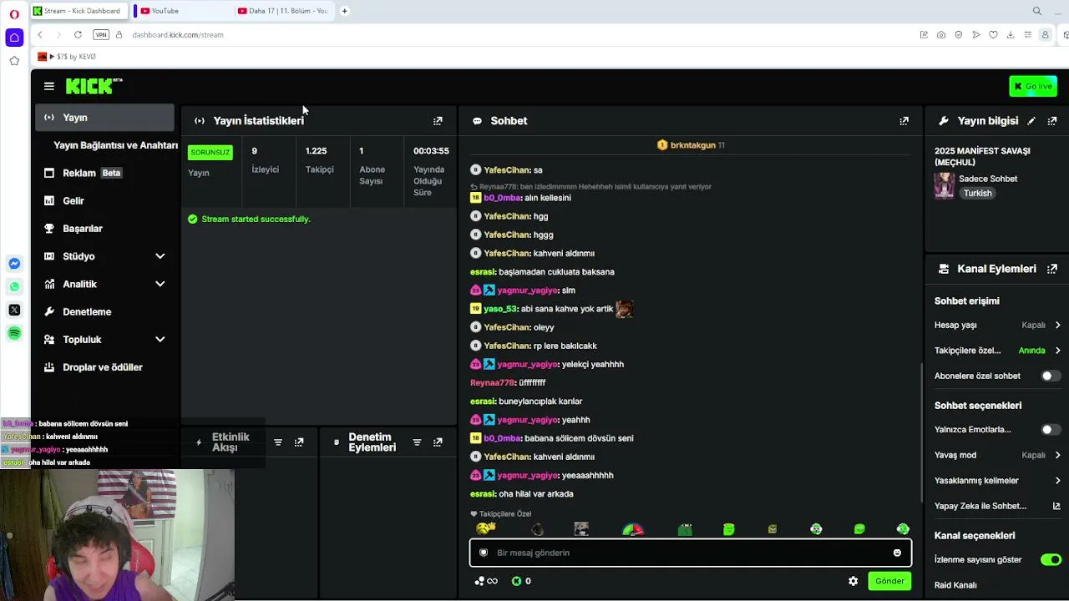
Task: Toggle the VPN badge in the address bar
Action: pyautogui.click(x=101, y=34)
